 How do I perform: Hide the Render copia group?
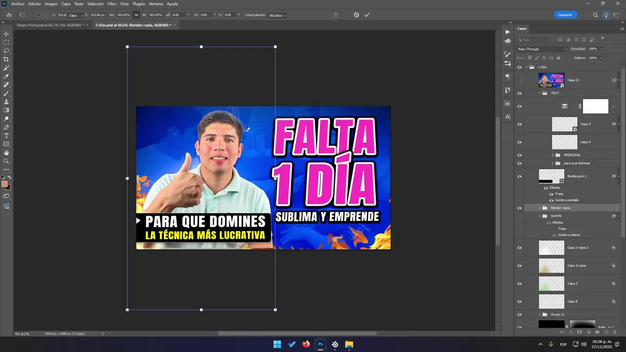pyautogui.click(x=519, y=208)
